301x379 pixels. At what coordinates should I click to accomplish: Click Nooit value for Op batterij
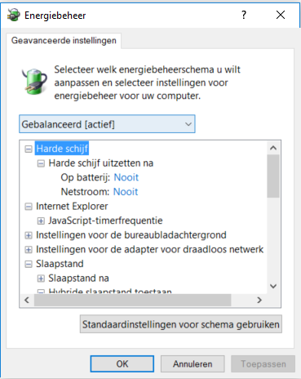point(126,177)
